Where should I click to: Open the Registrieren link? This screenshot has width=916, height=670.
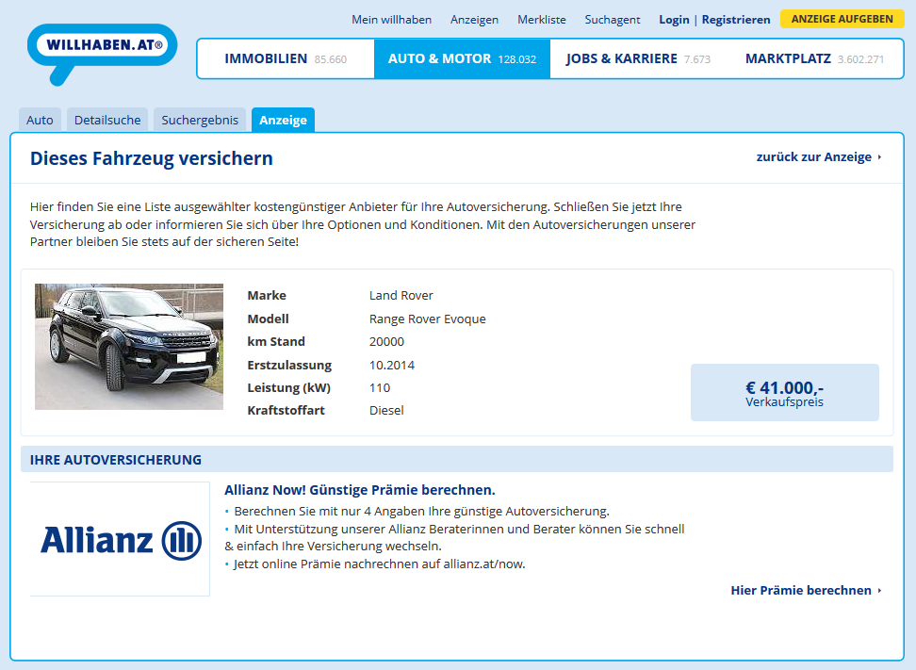pyautogui.click(x=735, y=19)
